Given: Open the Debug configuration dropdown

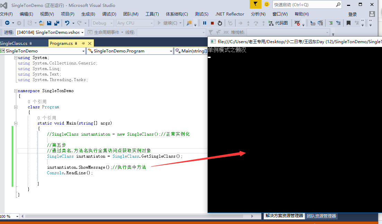Looking at the screenshot, I should coord(103,23).
